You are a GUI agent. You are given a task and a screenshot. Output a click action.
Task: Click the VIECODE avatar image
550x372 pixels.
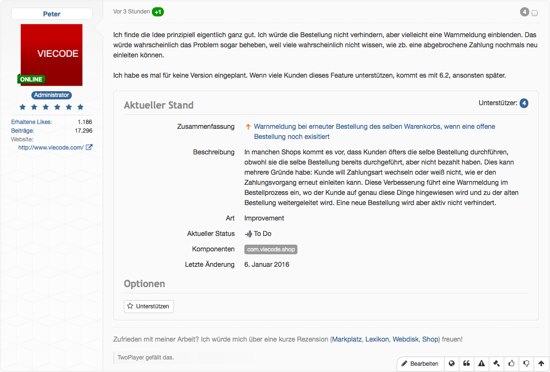pos(52,55)
